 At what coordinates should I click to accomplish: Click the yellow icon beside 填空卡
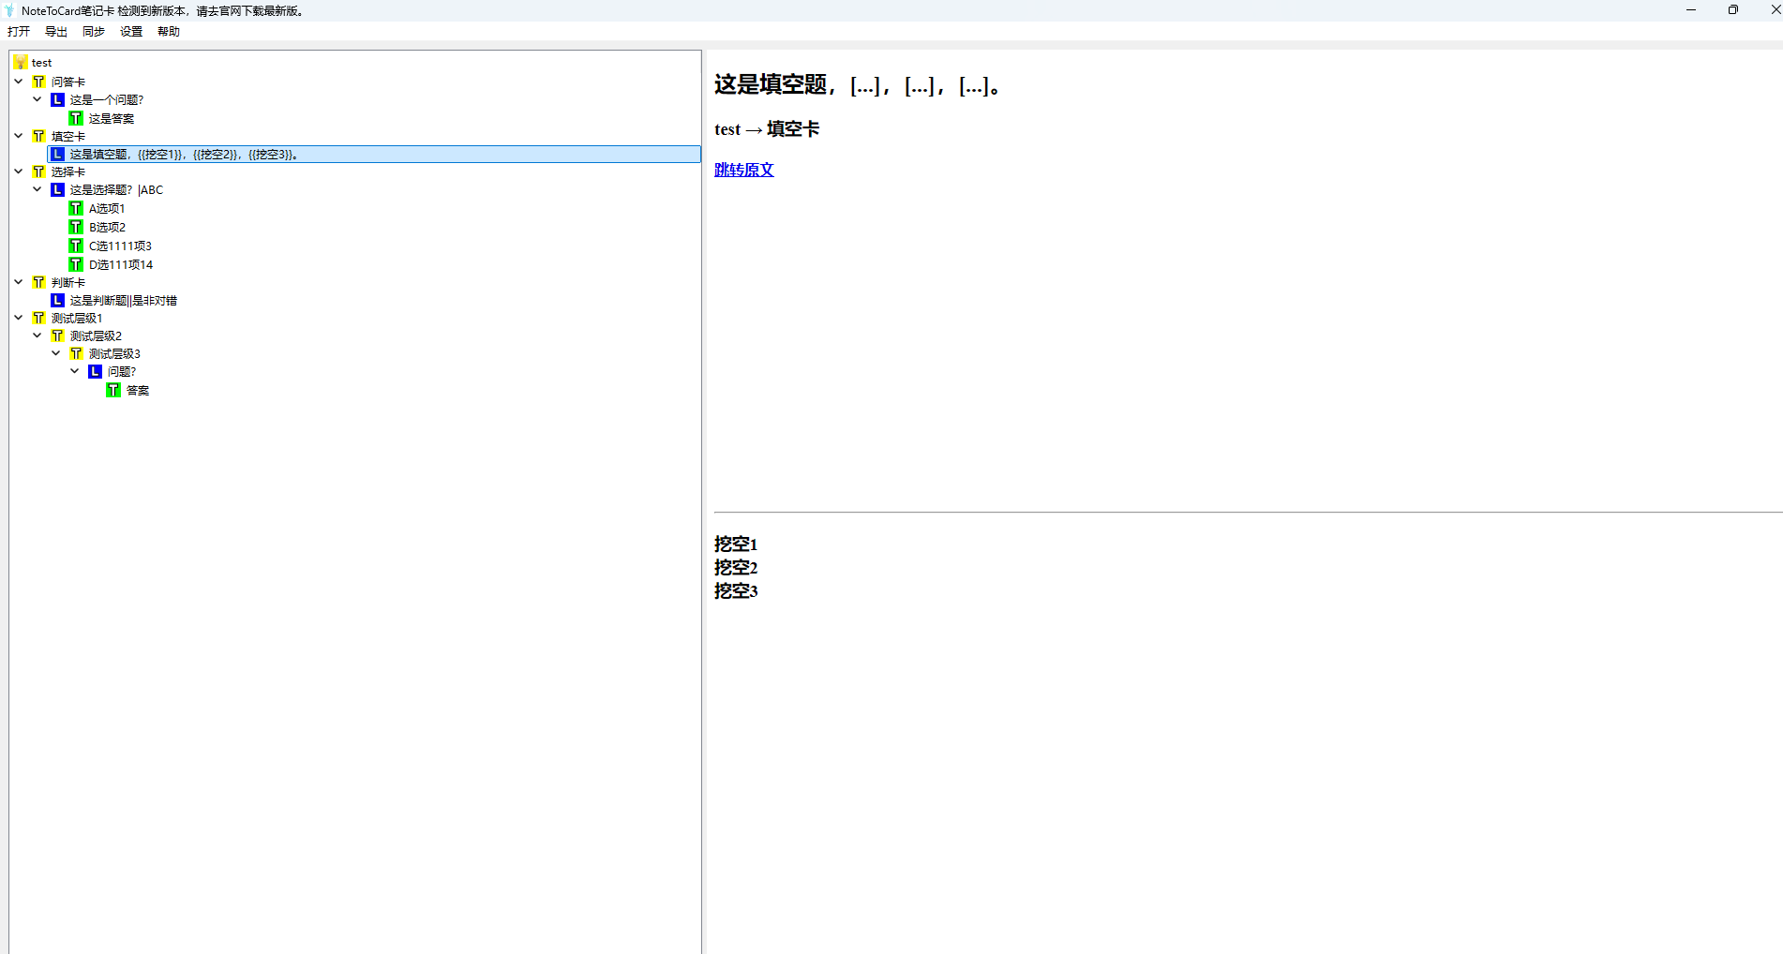(39, 136)
